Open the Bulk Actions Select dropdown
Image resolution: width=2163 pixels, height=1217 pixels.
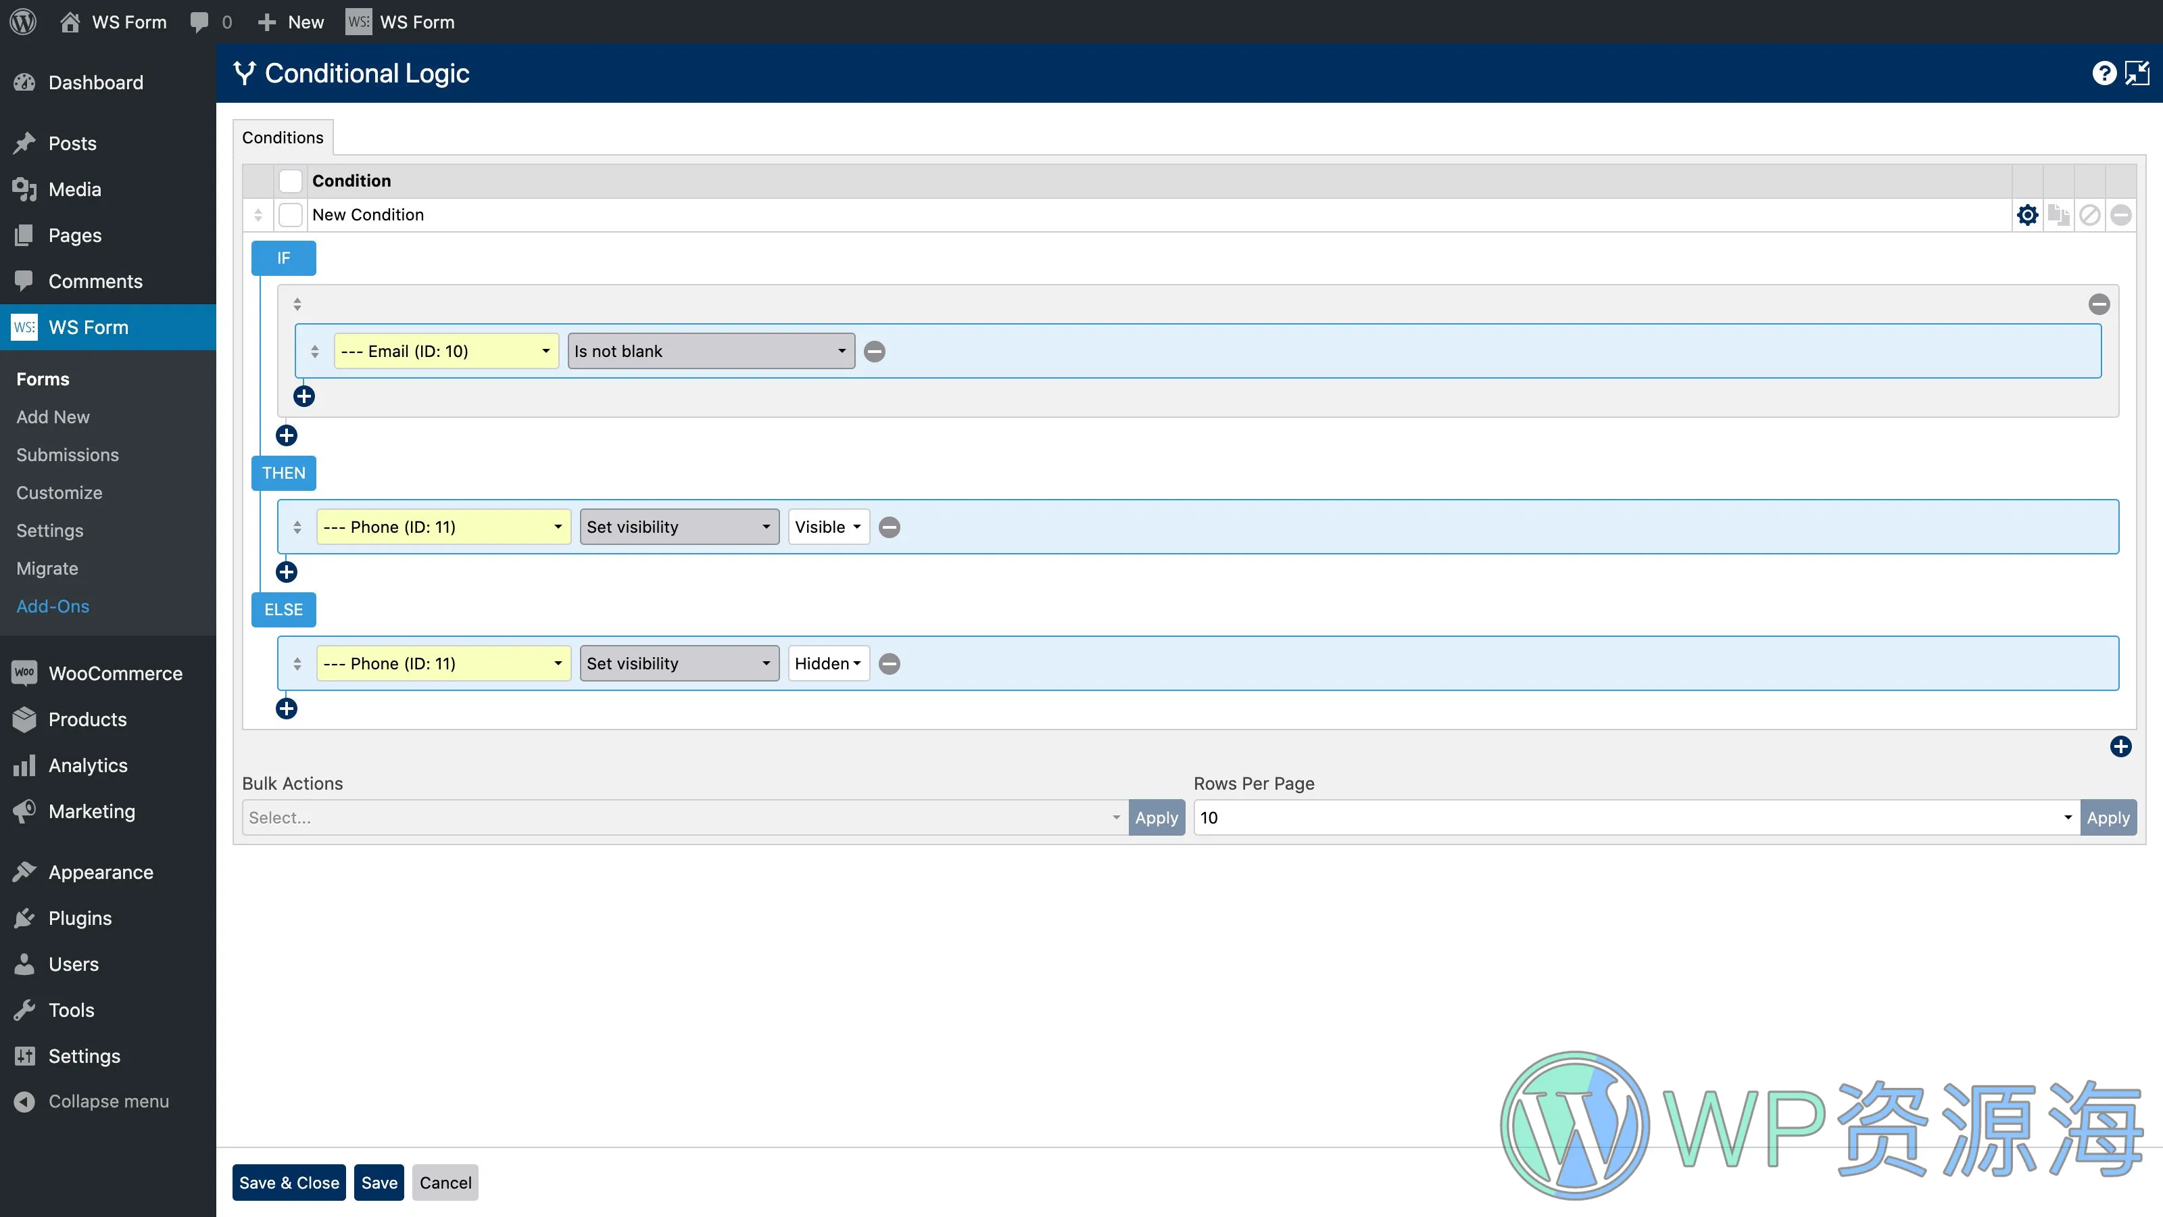coord(685,818)
